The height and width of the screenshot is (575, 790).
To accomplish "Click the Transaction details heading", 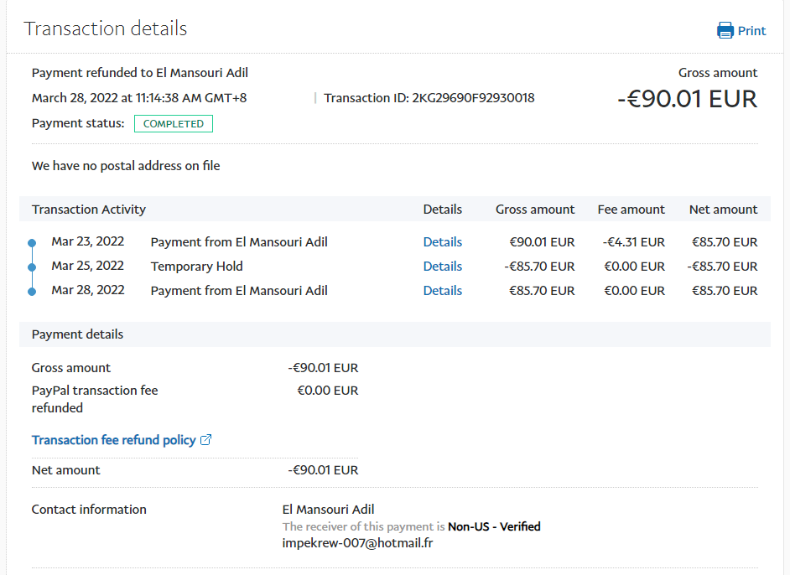I will (x=106, y=28).
